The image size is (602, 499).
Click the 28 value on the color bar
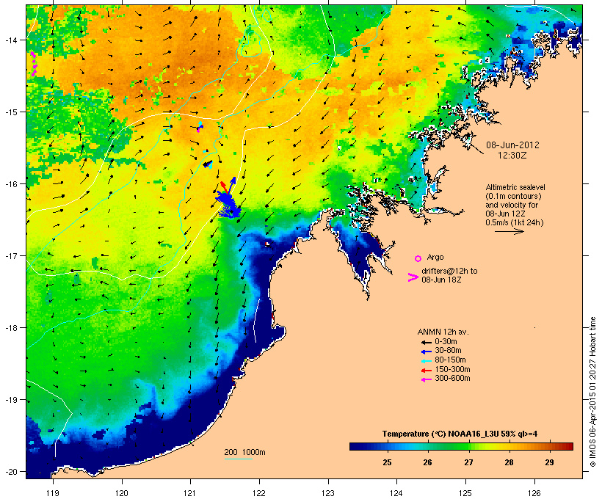pyautogui.click(x=509, y=462)
